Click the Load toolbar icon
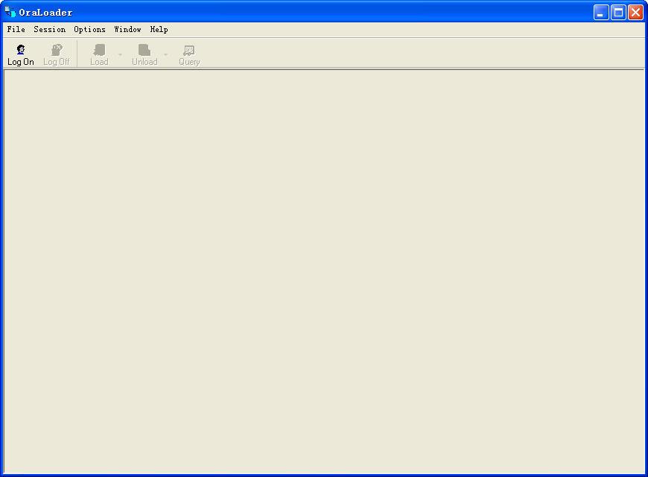Screen dimensions: 648x477 (x=99, y=50)
